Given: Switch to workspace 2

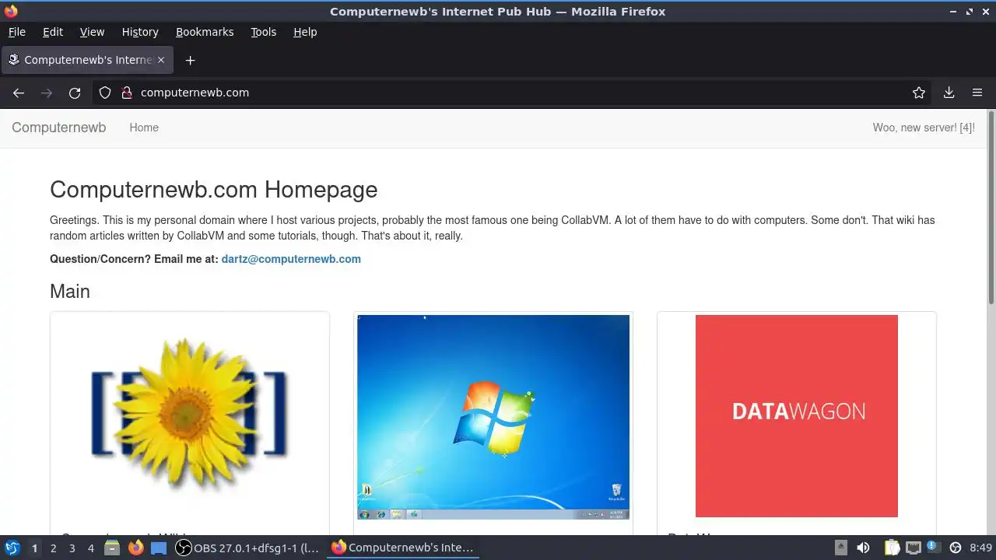Looking at the screenshot, I should click(x=53, y=548).
